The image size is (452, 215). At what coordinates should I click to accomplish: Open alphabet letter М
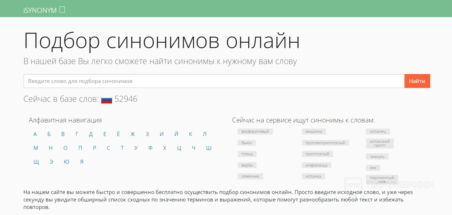click(36, 148)
